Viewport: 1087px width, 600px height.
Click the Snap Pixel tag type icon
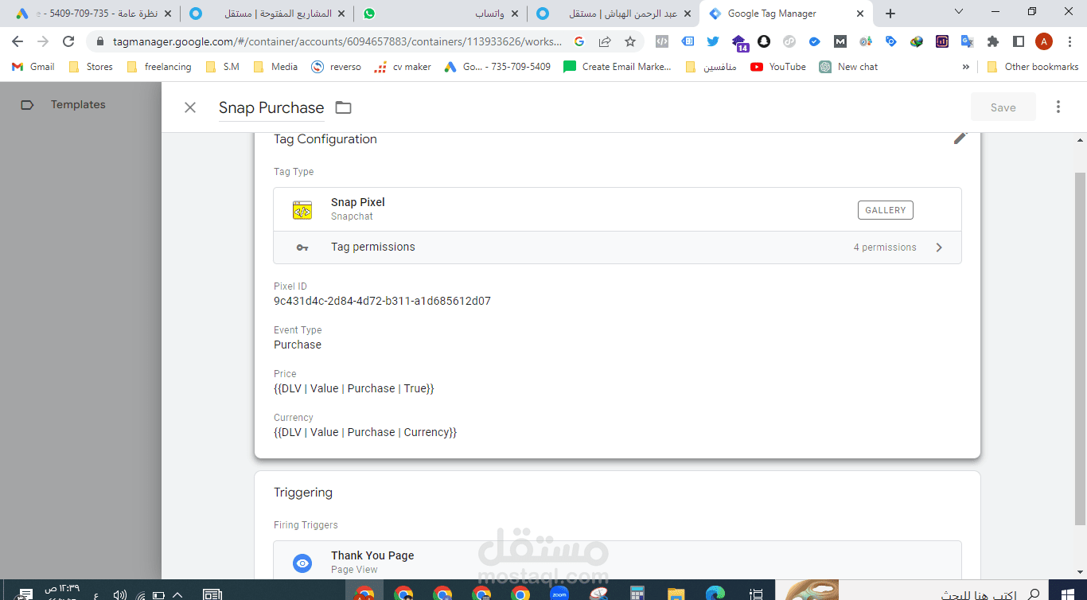(302, 210)
